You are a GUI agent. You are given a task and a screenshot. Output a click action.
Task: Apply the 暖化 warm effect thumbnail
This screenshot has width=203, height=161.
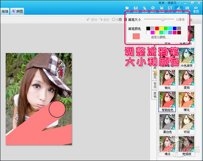point(186,102)
